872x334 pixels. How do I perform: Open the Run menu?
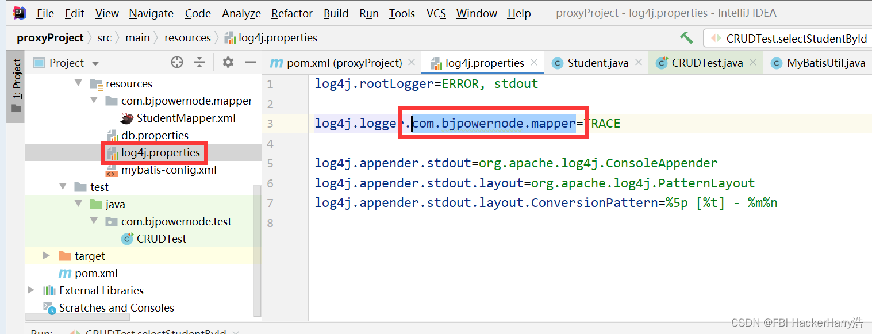click(x=369, y=13)
